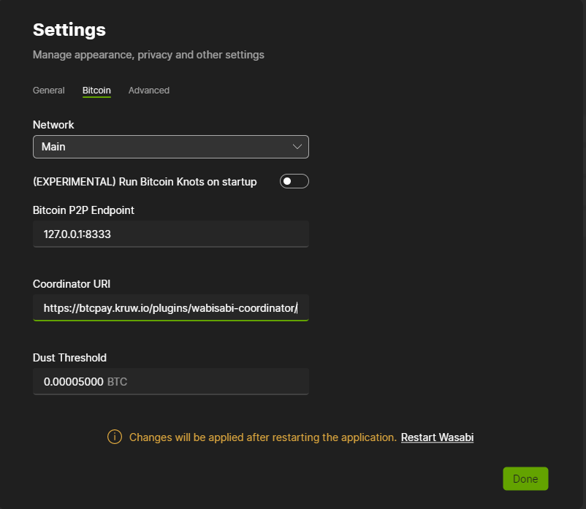This screenshot has height=509, width=586.
Task: Click the BTC unit in Dust Threshold
Action: pyautogui.click(x=117, y=381)
